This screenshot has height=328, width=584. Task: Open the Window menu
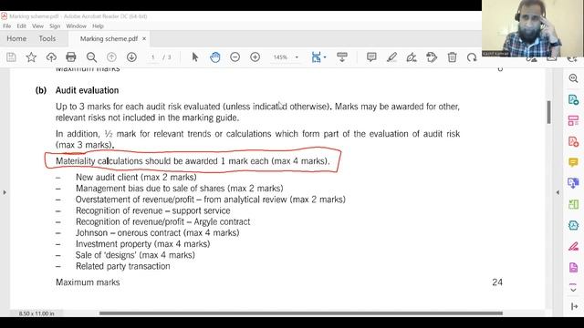tap(76, 26)
